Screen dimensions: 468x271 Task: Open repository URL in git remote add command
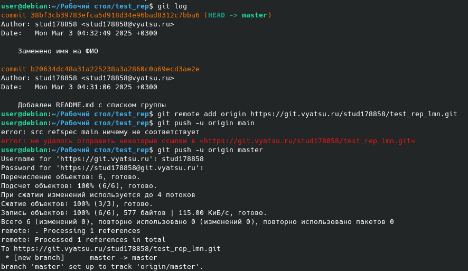tap(353, 114)
